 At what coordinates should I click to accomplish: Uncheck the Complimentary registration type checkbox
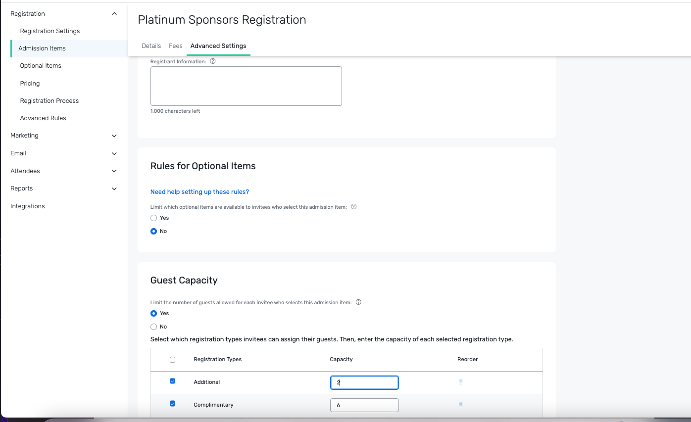coord(172,404)
